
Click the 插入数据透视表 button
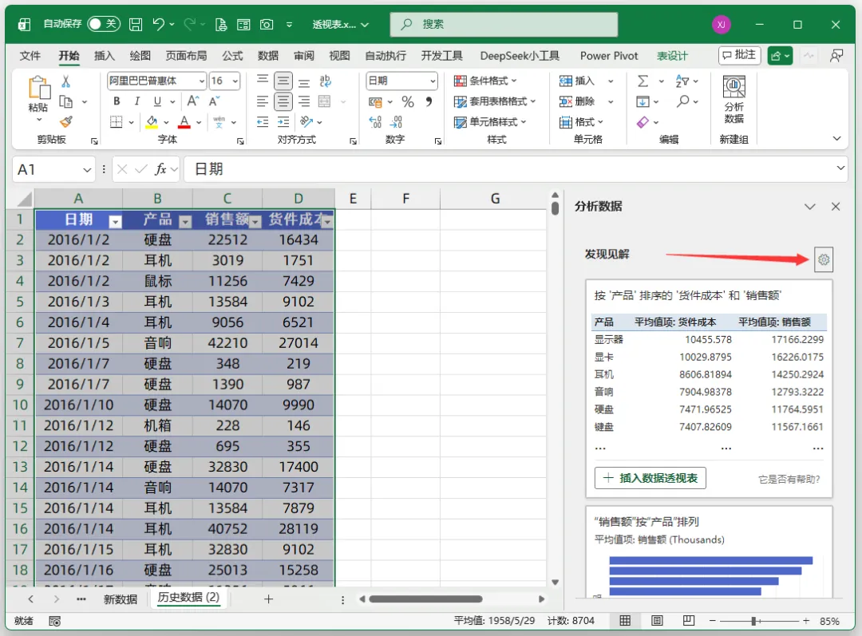(x=650, y=478)
